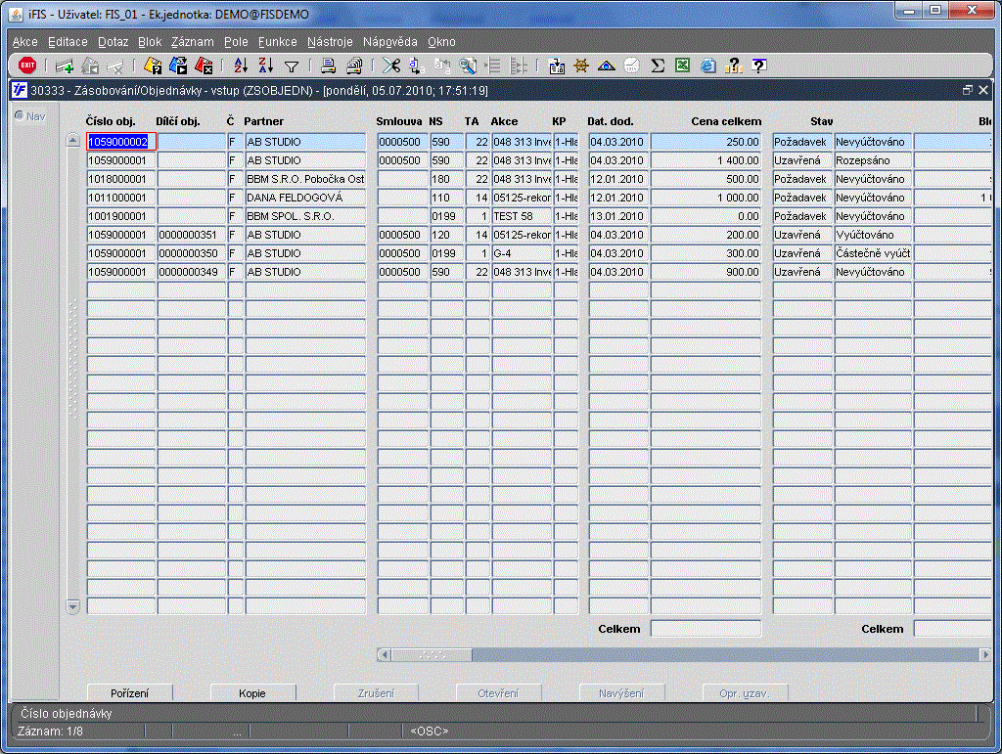Screen dimensions: 1002x754
Task: Click the Kopie button
Action: 252,693
